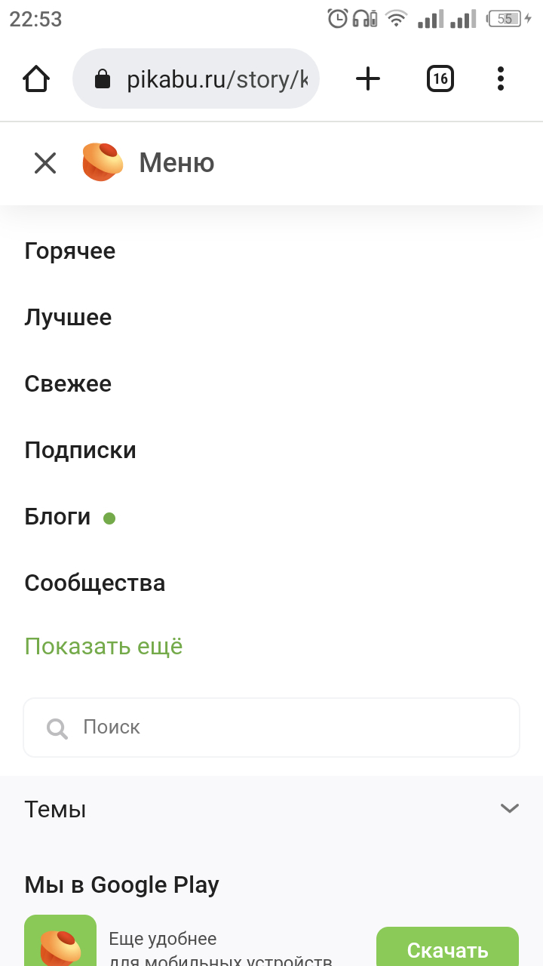Image resolution: width=543 pixels, height=966 pixels.
Task: Go to Лучшее posts
Action: [x=68, y=317]
